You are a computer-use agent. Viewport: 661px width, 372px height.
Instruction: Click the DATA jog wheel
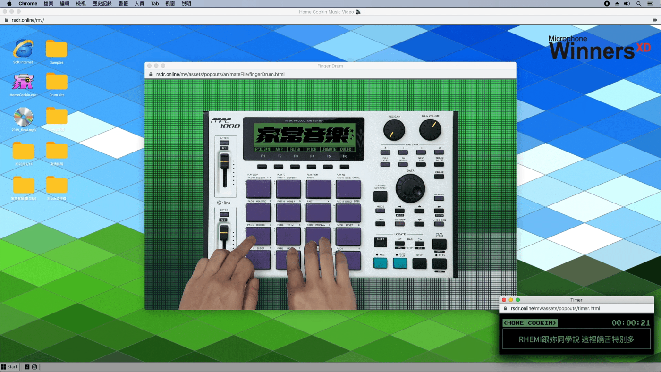click(x=410, y=188)
